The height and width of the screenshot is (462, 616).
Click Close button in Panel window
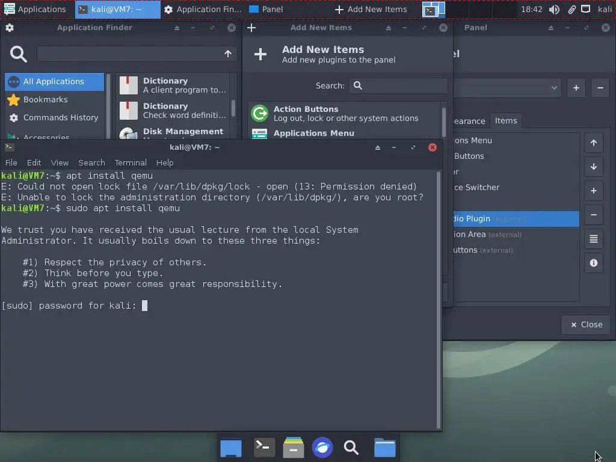[586, 324]
